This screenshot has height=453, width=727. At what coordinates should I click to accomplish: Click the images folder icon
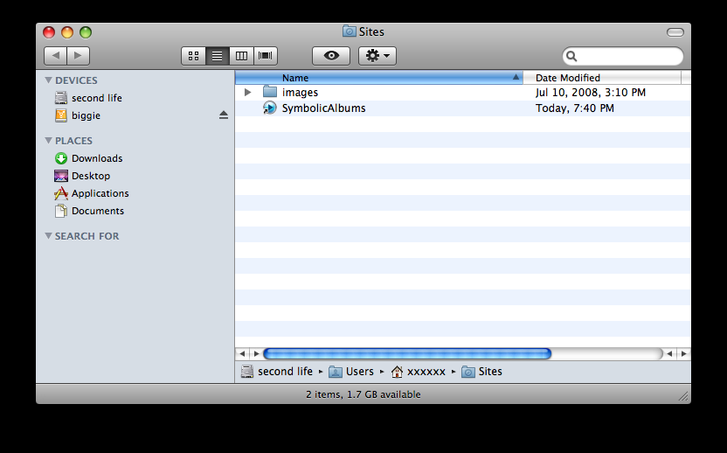pyautogui.click(x=270, y=92)
